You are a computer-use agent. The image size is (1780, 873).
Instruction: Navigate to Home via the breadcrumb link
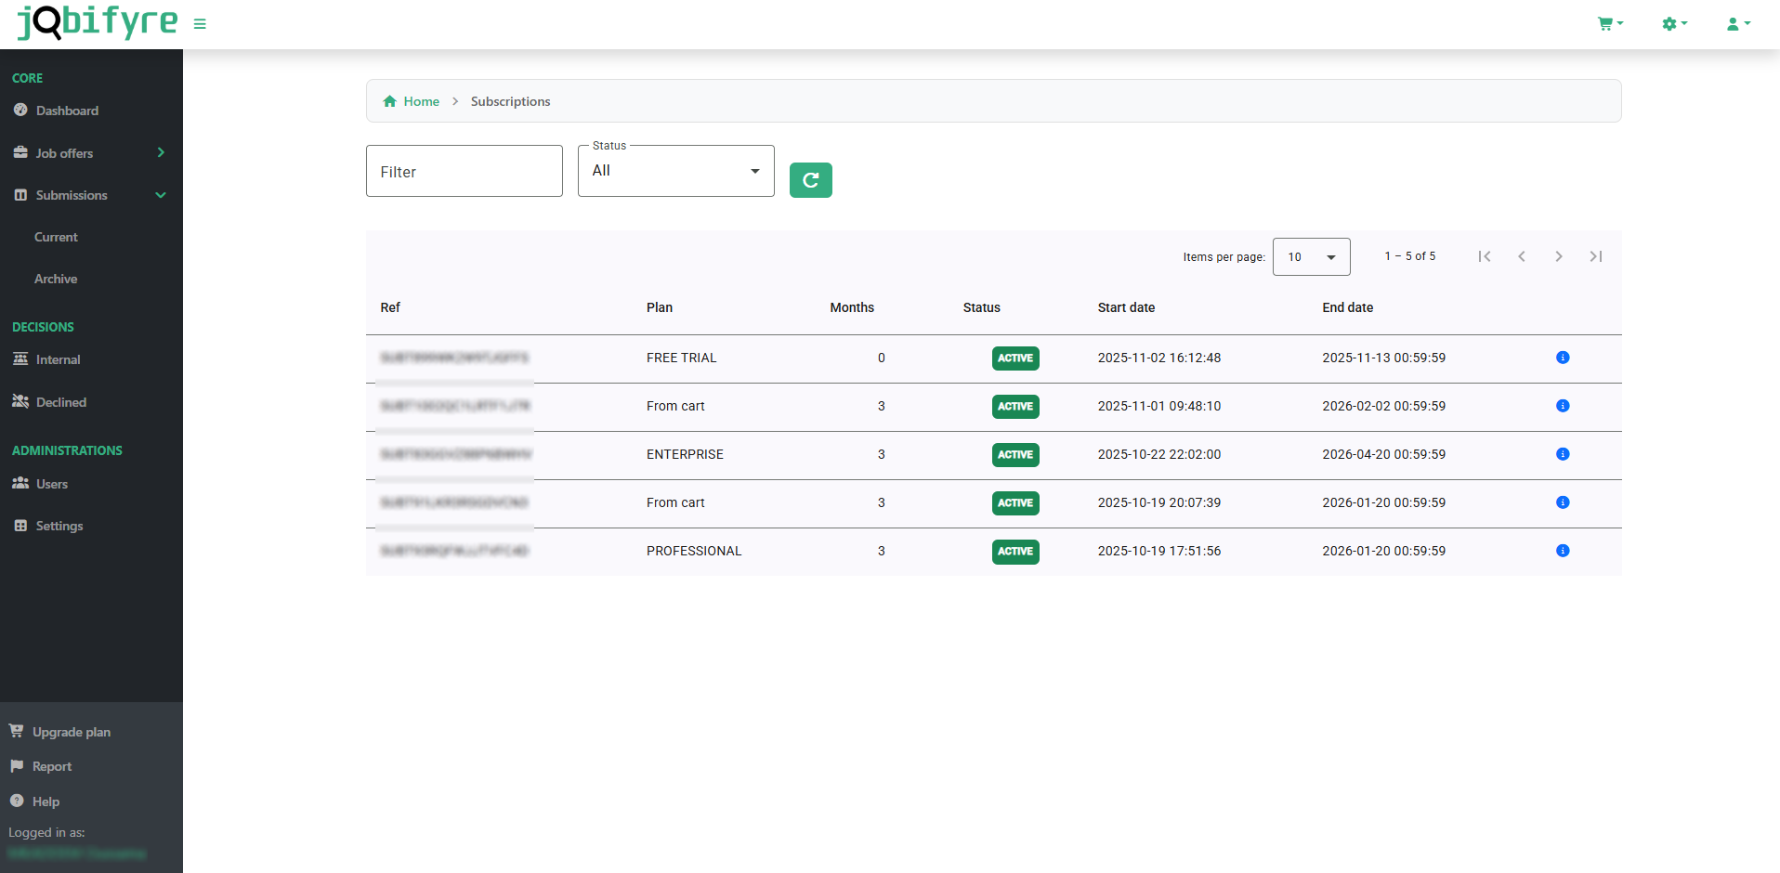[420, 100]
